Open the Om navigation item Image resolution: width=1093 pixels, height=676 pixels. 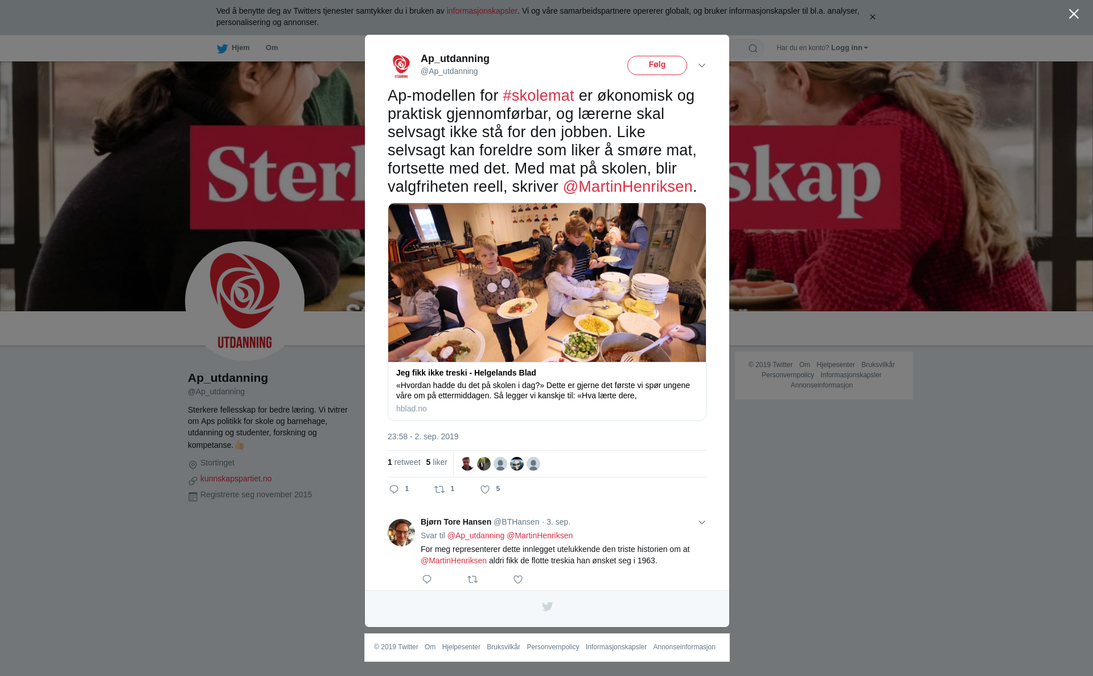(272, 48)
